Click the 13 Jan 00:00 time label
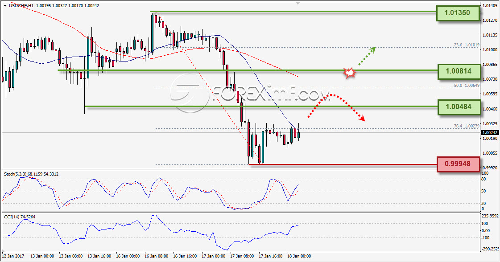This screenshot has width=500, height=262. pyautogui.click(x=42, y=256)
